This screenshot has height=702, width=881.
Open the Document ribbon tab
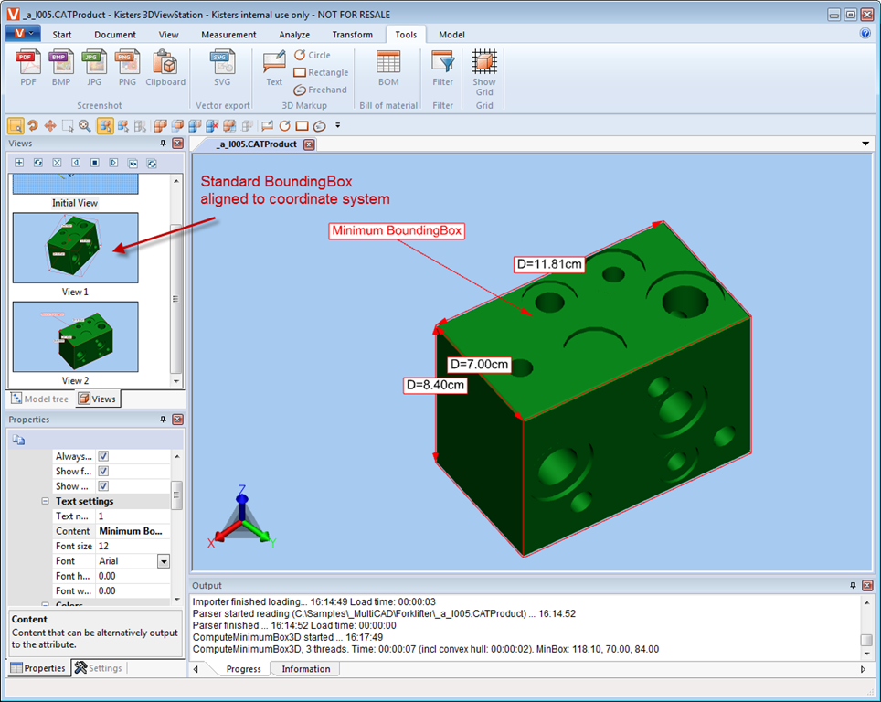[x=115, y=35]
